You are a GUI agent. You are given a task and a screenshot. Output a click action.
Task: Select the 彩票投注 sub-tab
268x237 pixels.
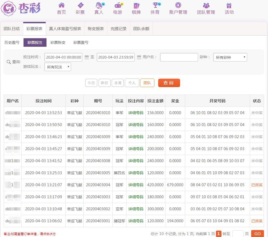pyautogui.click(x=35, y=42)
